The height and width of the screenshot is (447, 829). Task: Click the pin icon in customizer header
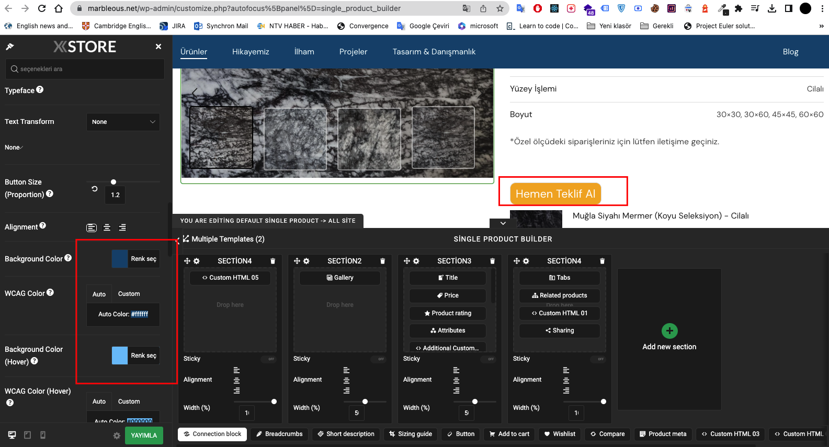9,47
